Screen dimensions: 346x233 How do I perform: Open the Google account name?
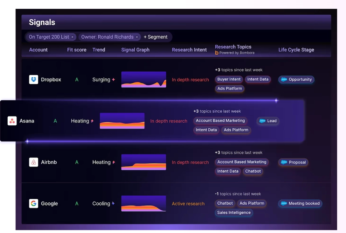click(x=49, y=203)
